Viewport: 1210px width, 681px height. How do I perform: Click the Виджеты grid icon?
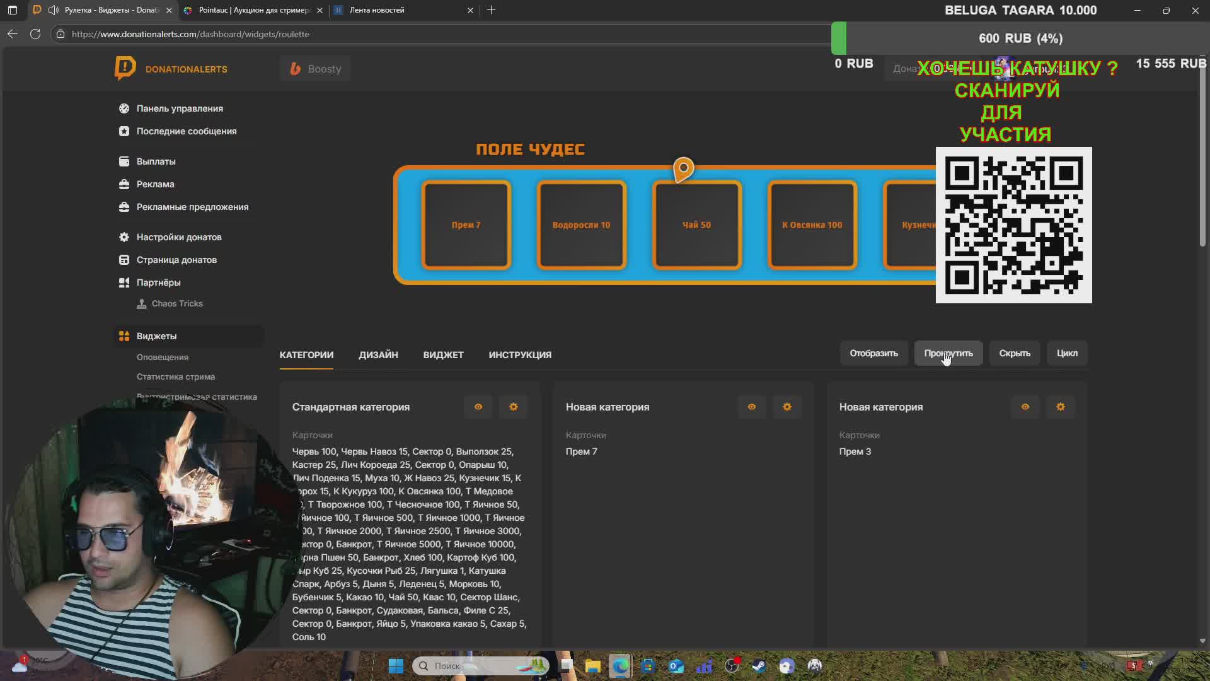pos(124,336)
